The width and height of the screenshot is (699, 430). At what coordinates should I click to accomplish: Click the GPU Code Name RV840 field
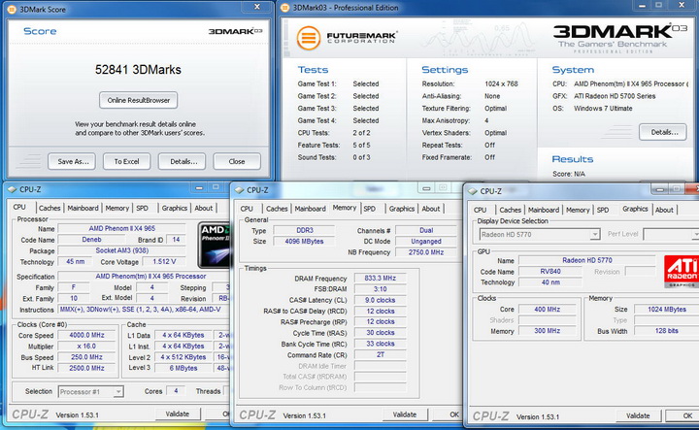pos(550,272)
